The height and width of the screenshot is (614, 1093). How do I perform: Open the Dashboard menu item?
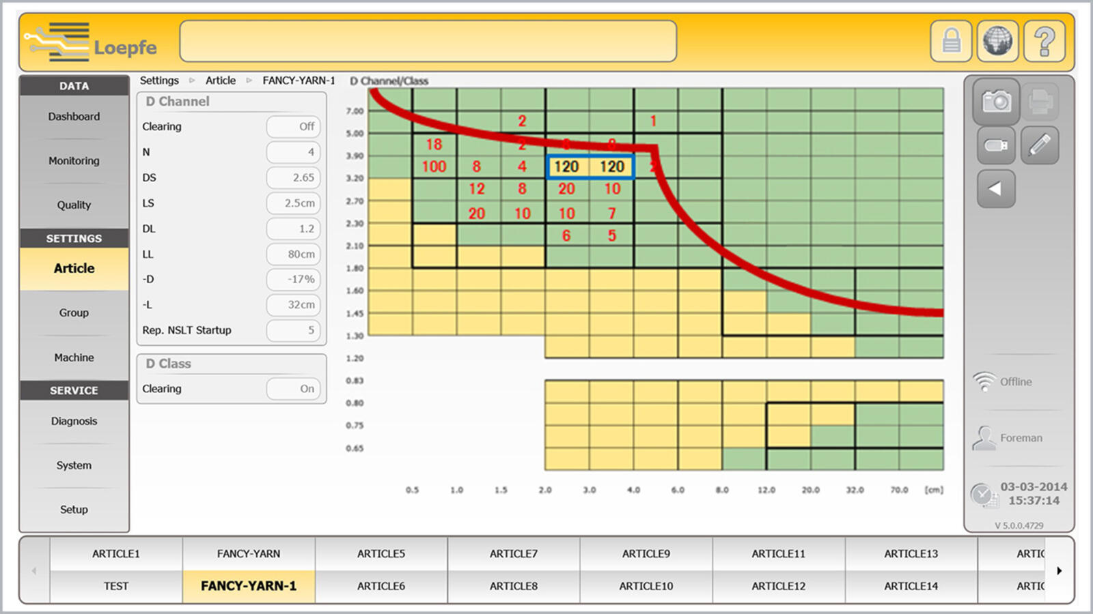coord(74,117)
